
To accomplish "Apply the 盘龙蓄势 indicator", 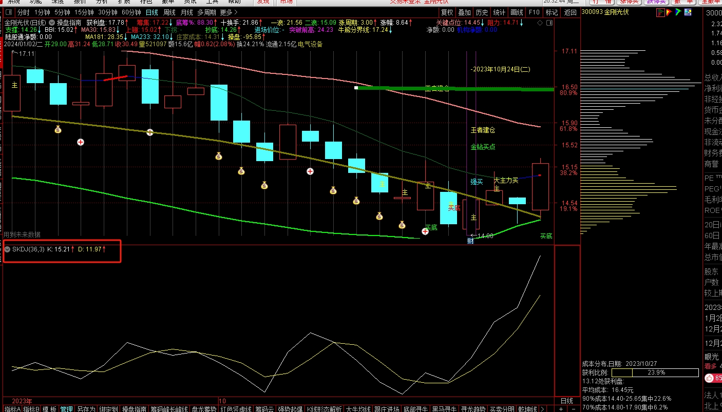I will click(204, 409).
